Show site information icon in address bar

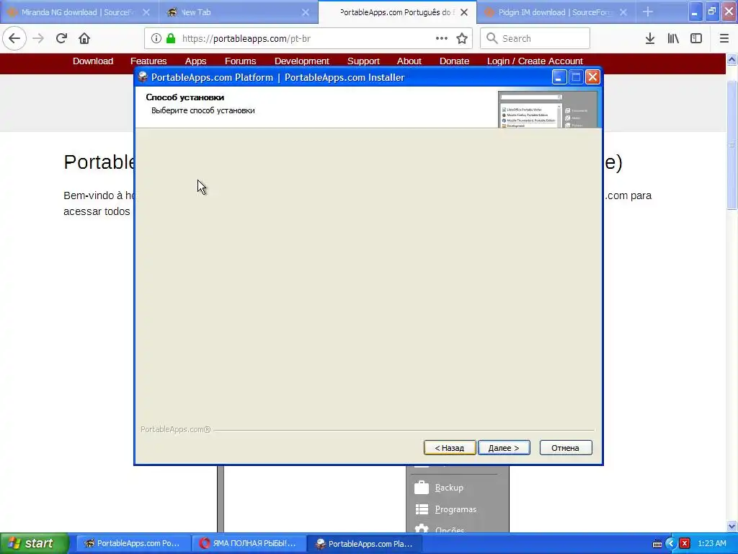[156, 38]
